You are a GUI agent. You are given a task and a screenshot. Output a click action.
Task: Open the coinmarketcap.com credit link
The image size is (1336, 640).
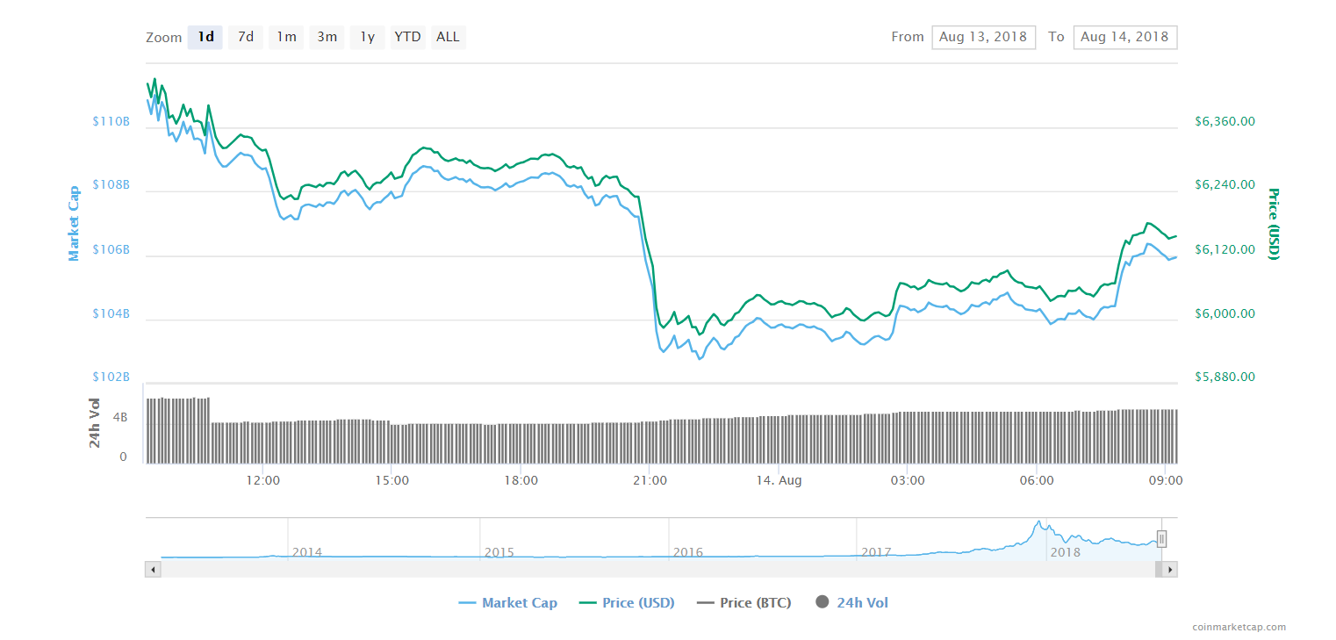point(1239,627)
